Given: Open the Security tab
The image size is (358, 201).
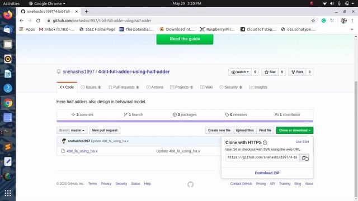Looking at the screenshot, I should pos(230,87).
